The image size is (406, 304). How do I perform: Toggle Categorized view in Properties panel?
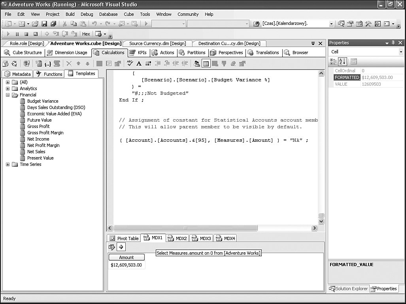point(333,62)
